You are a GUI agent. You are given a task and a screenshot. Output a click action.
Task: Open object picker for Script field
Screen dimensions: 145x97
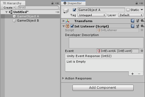142,30
